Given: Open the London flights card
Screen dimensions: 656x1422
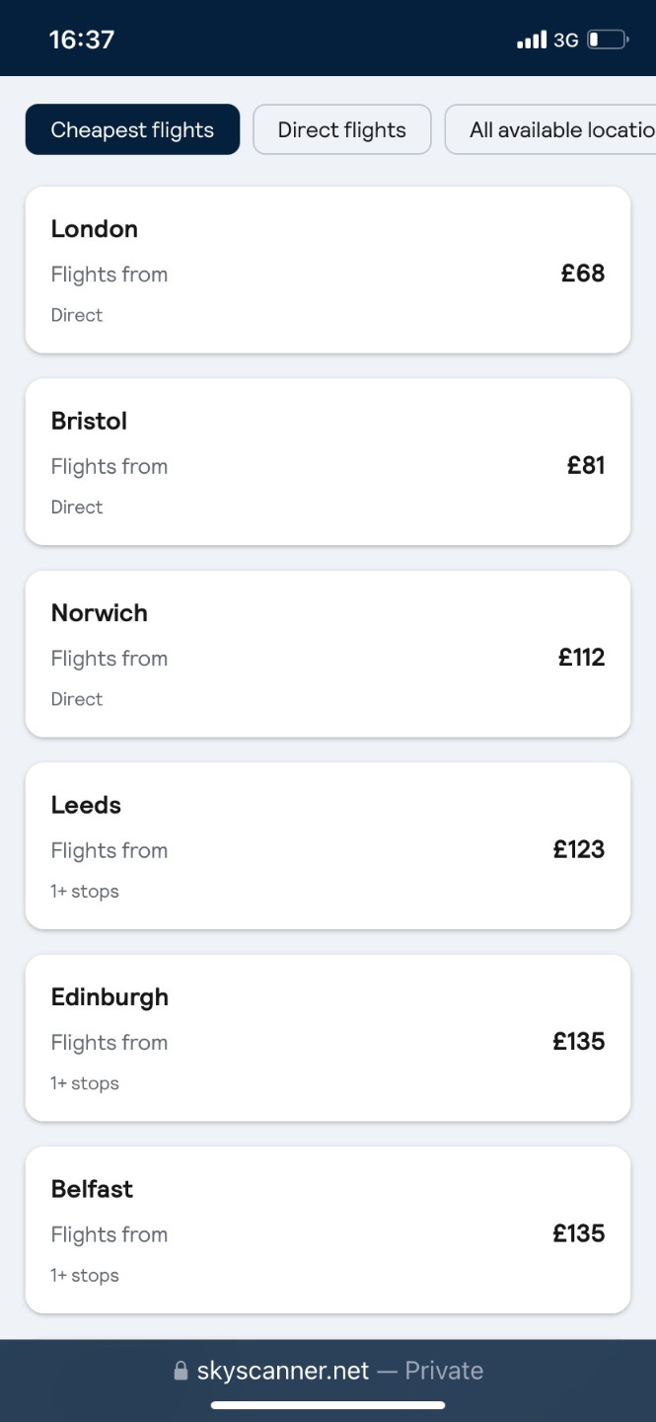Looking at the screenshot, I should 328,270.
